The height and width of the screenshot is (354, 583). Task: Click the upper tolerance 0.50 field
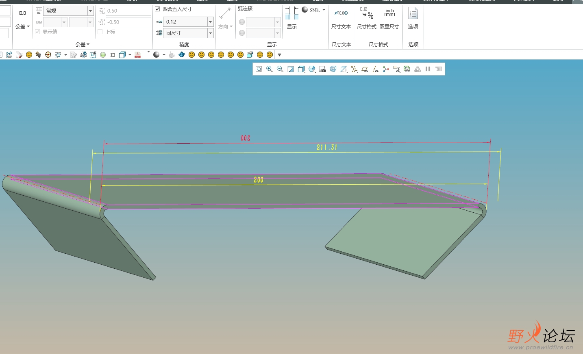(x=128, y=11)
